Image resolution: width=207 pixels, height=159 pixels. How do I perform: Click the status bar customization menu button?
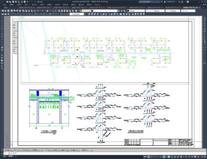tap(205, 157)
